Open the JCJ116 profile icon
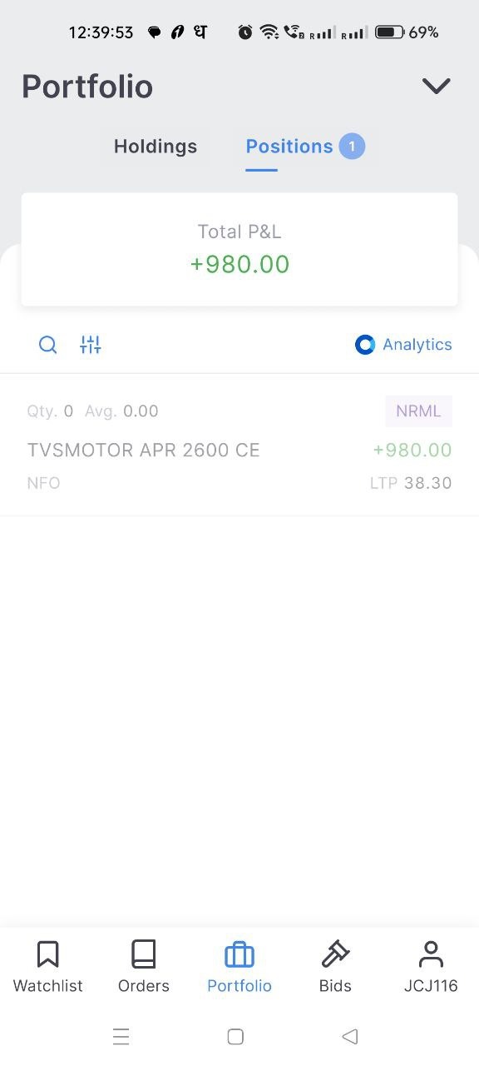479x1066 pixels. (431, 954)
